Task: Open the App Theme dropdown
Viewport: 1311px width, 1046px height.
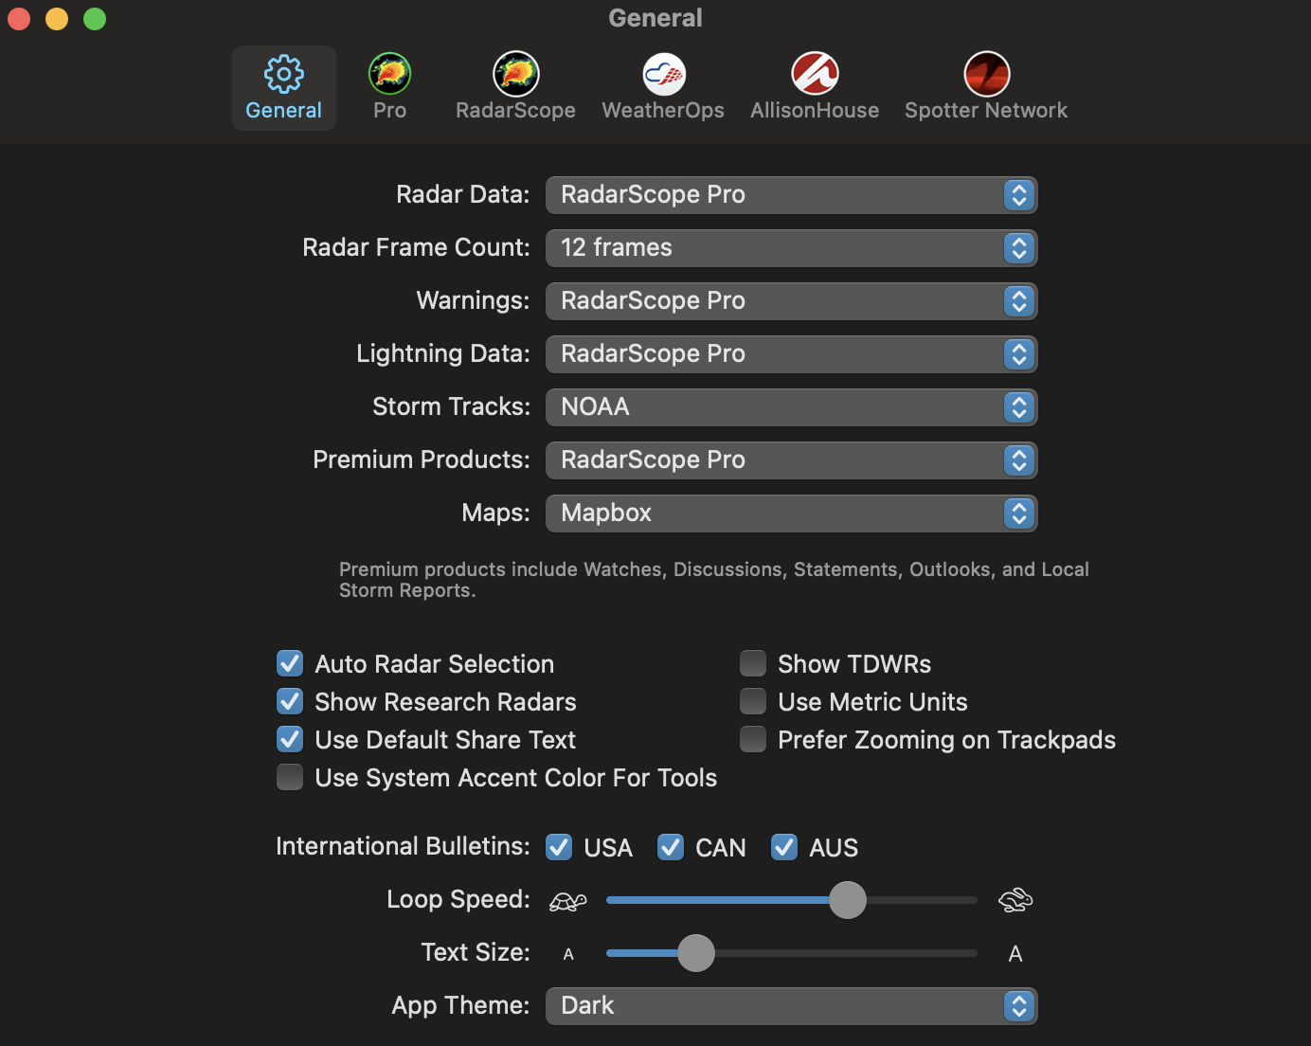Action: coord(1019,1006)
